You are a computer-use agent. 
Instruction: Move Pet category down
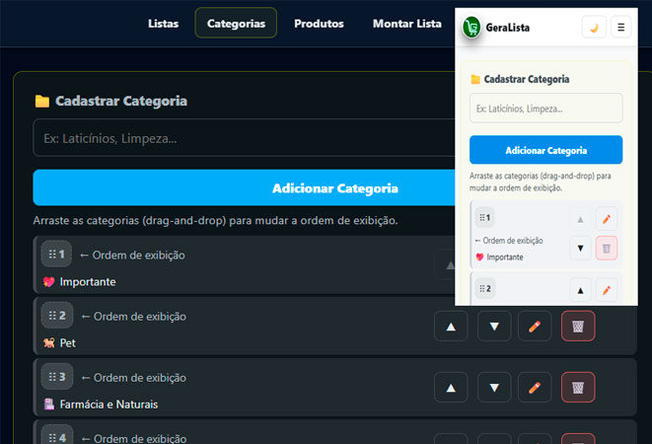(494, 327)
